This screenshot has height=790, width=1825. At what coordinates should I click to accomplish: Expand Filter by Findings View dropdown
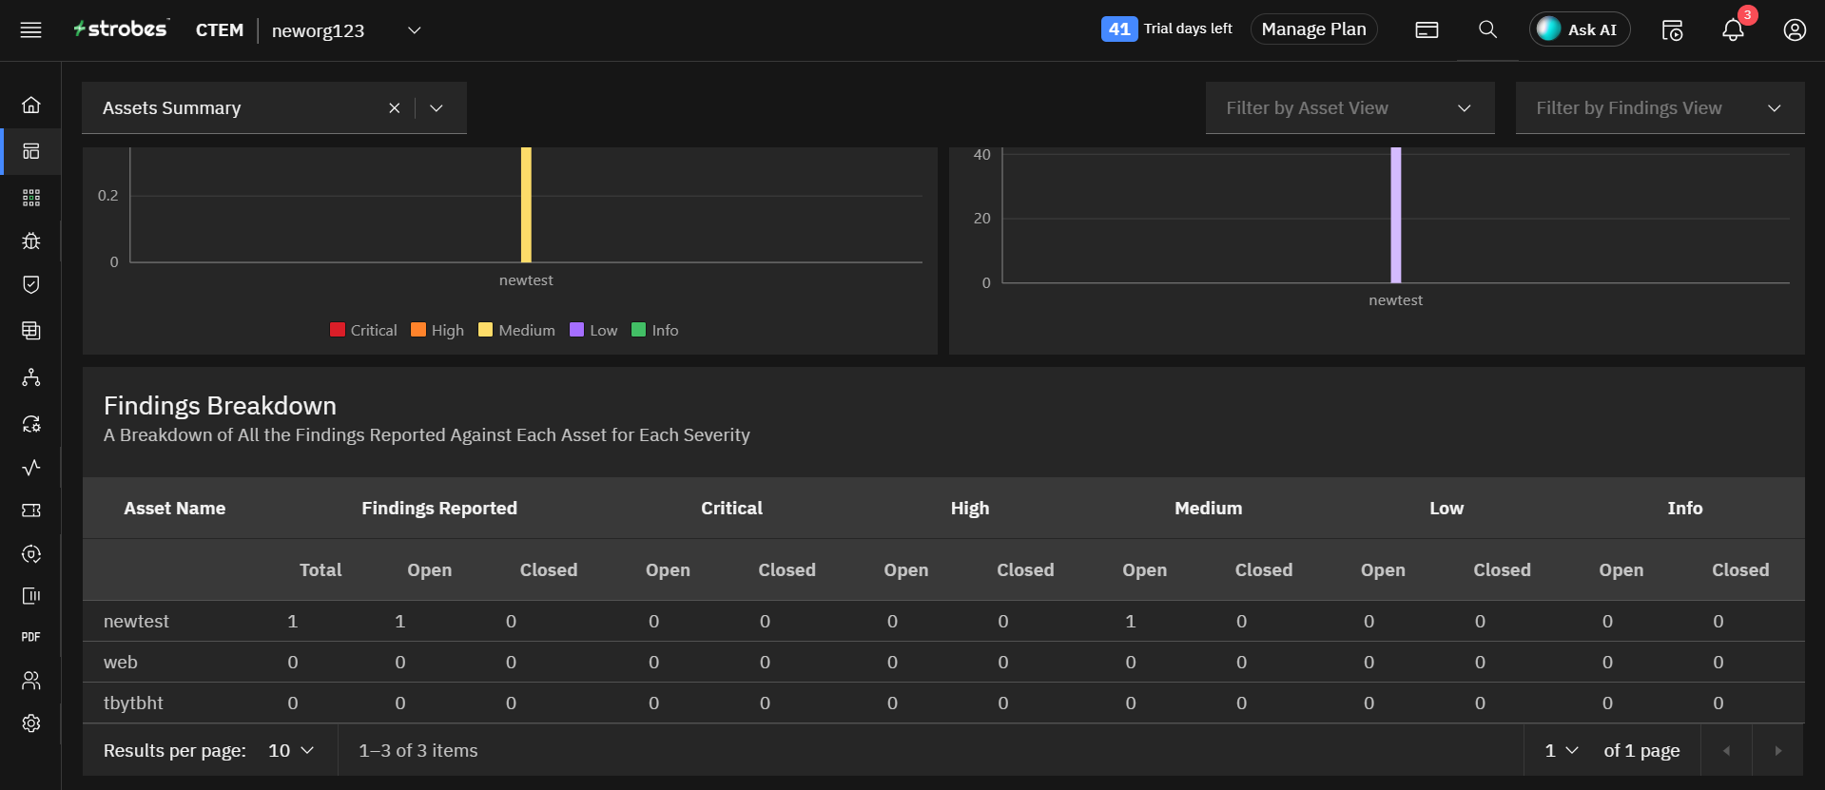pos(1660,108)
